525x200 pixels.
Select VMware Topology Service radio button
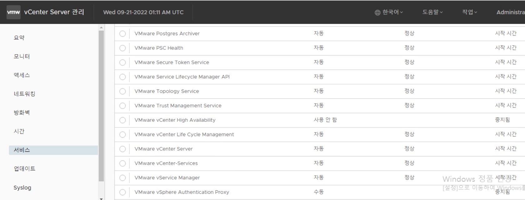tap(122, 91)
